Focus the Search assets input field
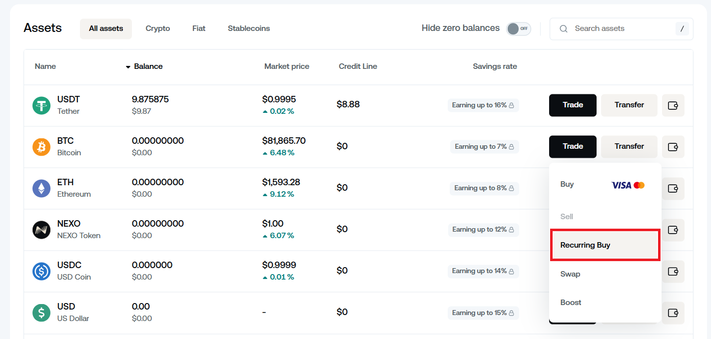The height and width of the screenshot is (339, 711). [x=621, y=29]
